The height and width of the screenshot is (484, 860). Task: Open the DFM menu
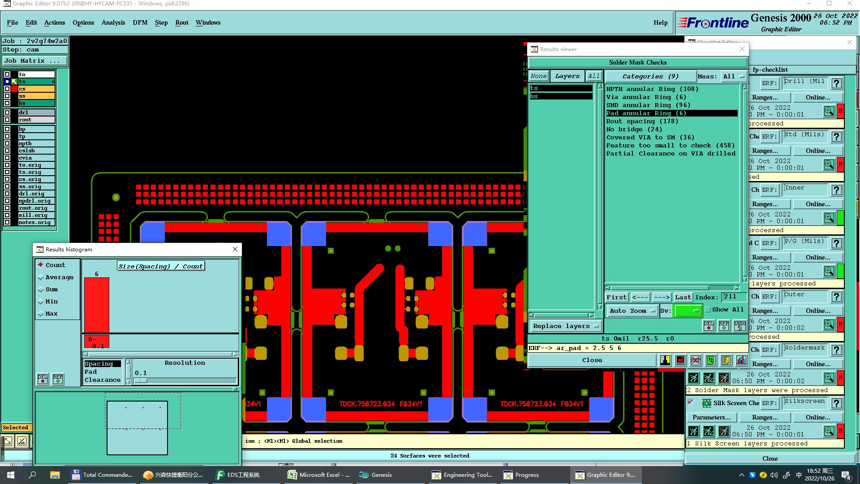click(140, 22)
